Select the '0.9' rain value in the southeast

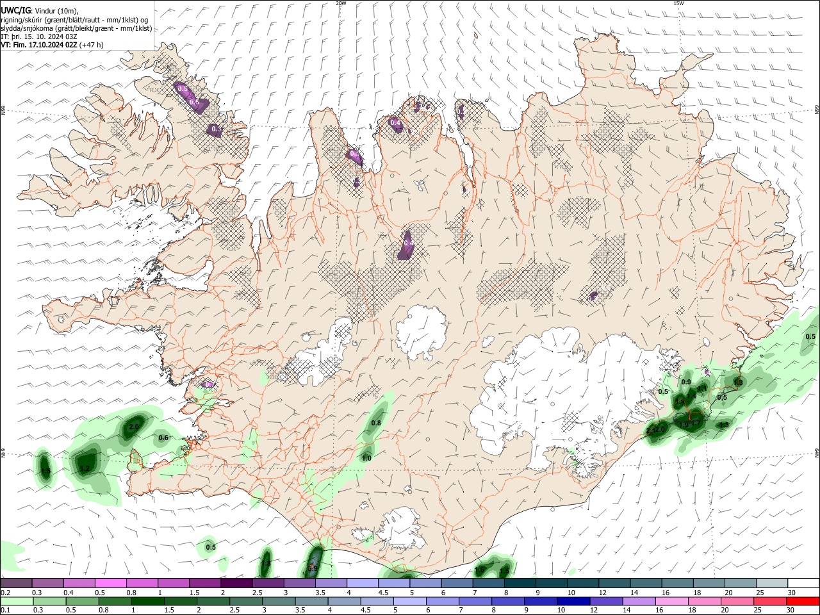685,382
